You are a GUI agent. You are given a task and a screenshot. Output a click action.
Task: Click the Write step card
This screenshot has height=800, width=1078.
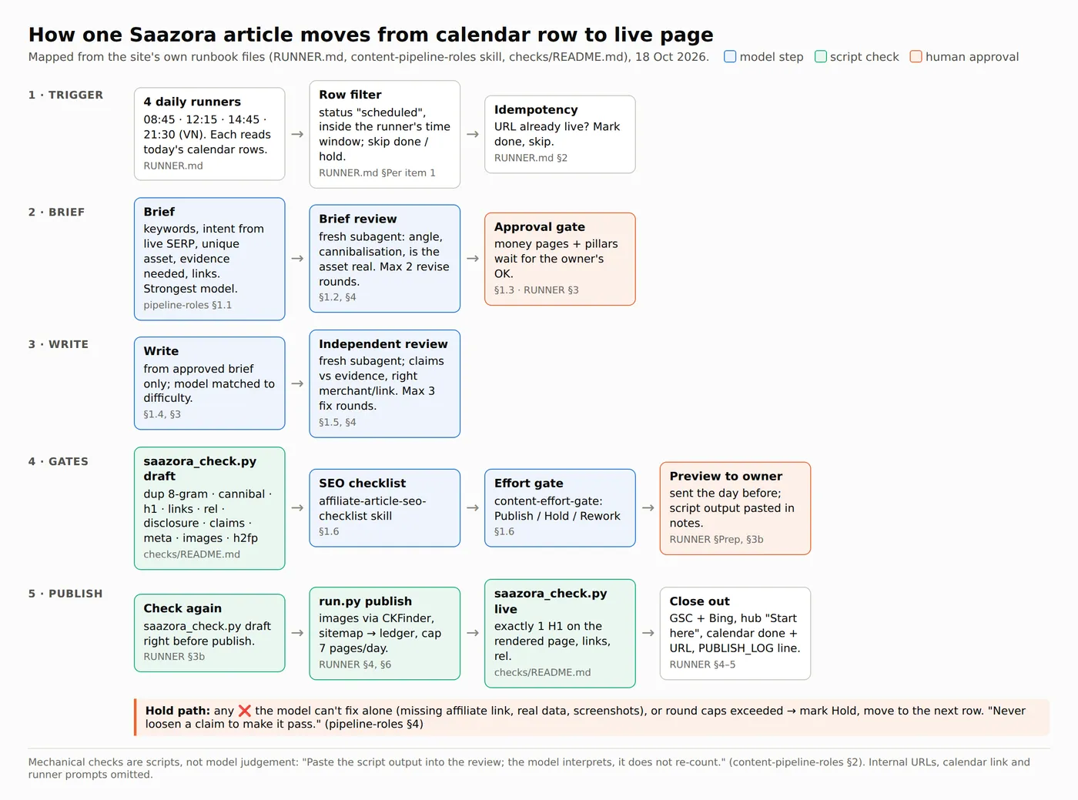(209, 383)
